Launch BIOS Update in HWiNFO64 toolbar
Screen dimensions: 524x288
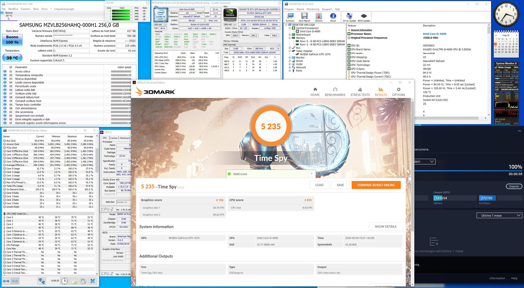tap(364, 17)
